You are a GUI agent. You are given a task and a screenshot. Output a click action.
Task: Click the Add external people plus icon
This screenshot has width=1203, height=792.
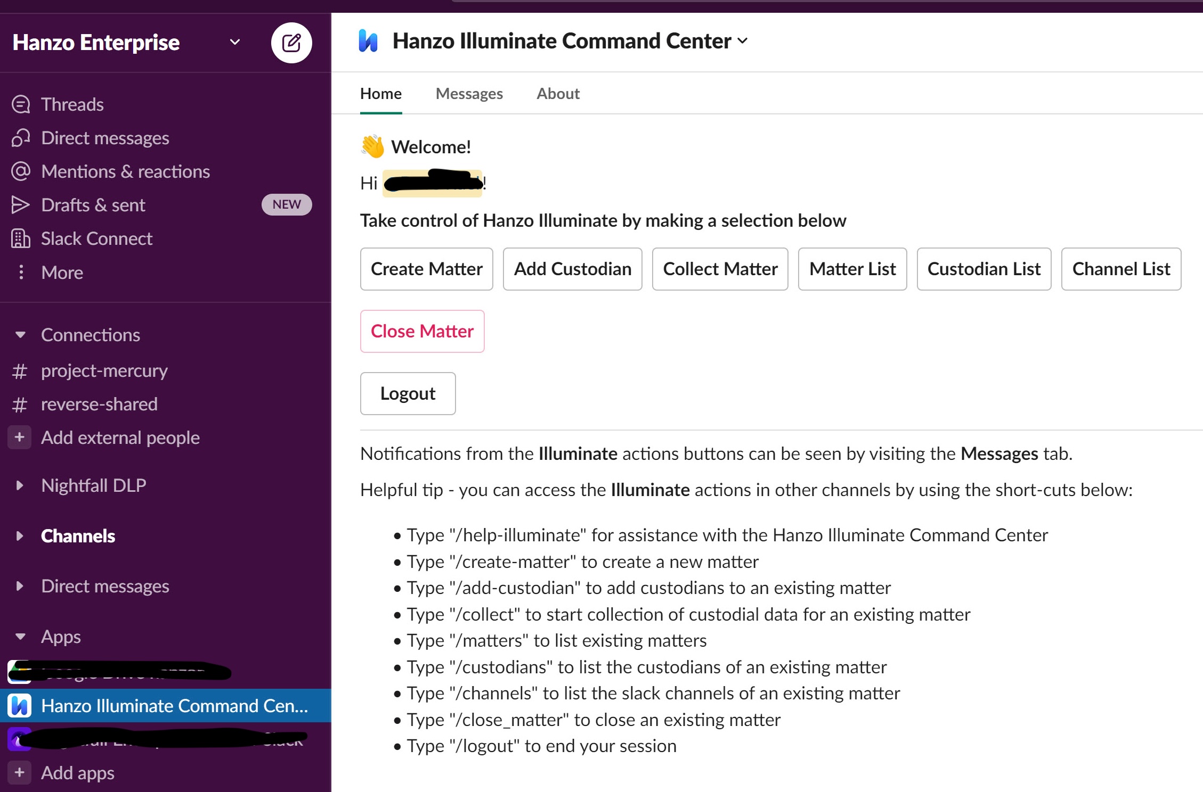[19, 438]
